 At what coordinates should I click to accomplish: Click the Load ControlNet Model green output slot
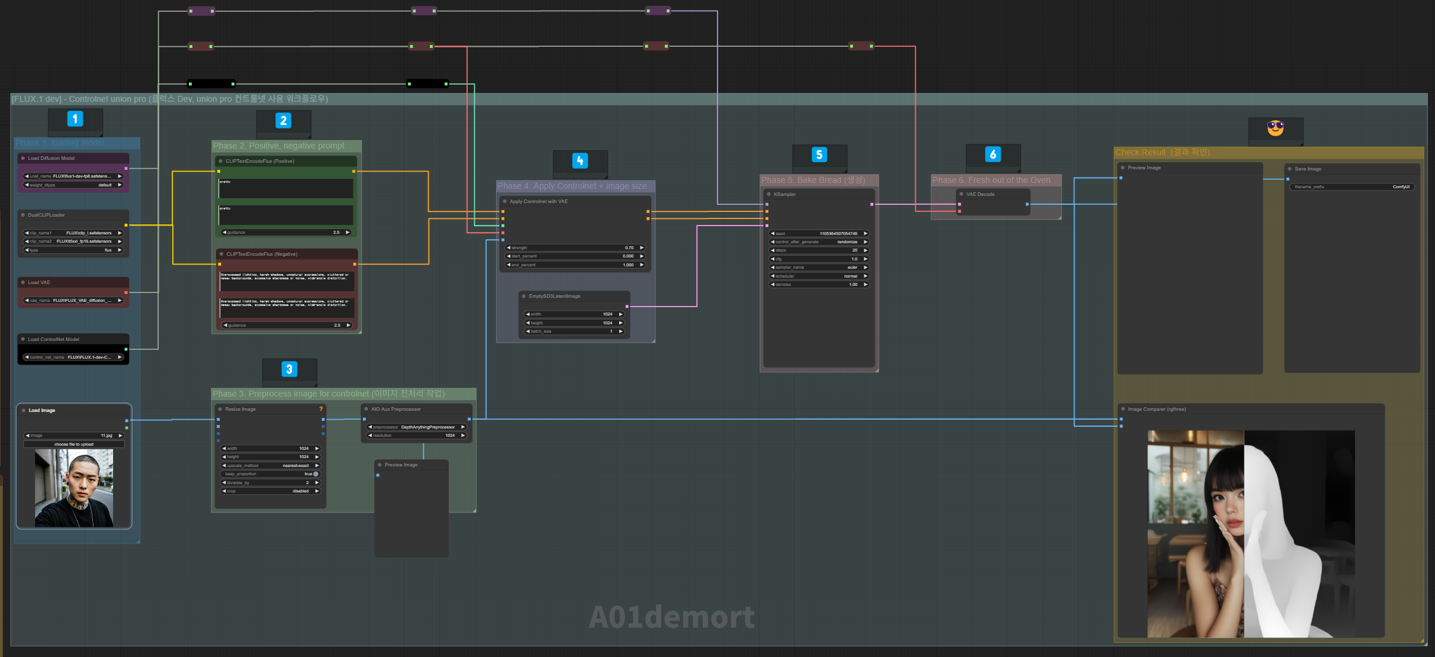[x=126, y=349]
